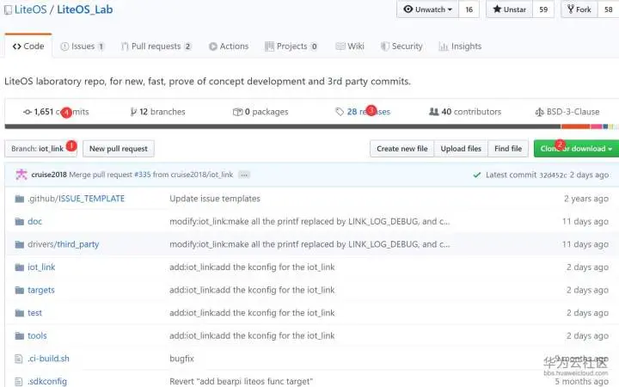
Task: Open the Unwatch dropdown
Action: pos(427,9)
